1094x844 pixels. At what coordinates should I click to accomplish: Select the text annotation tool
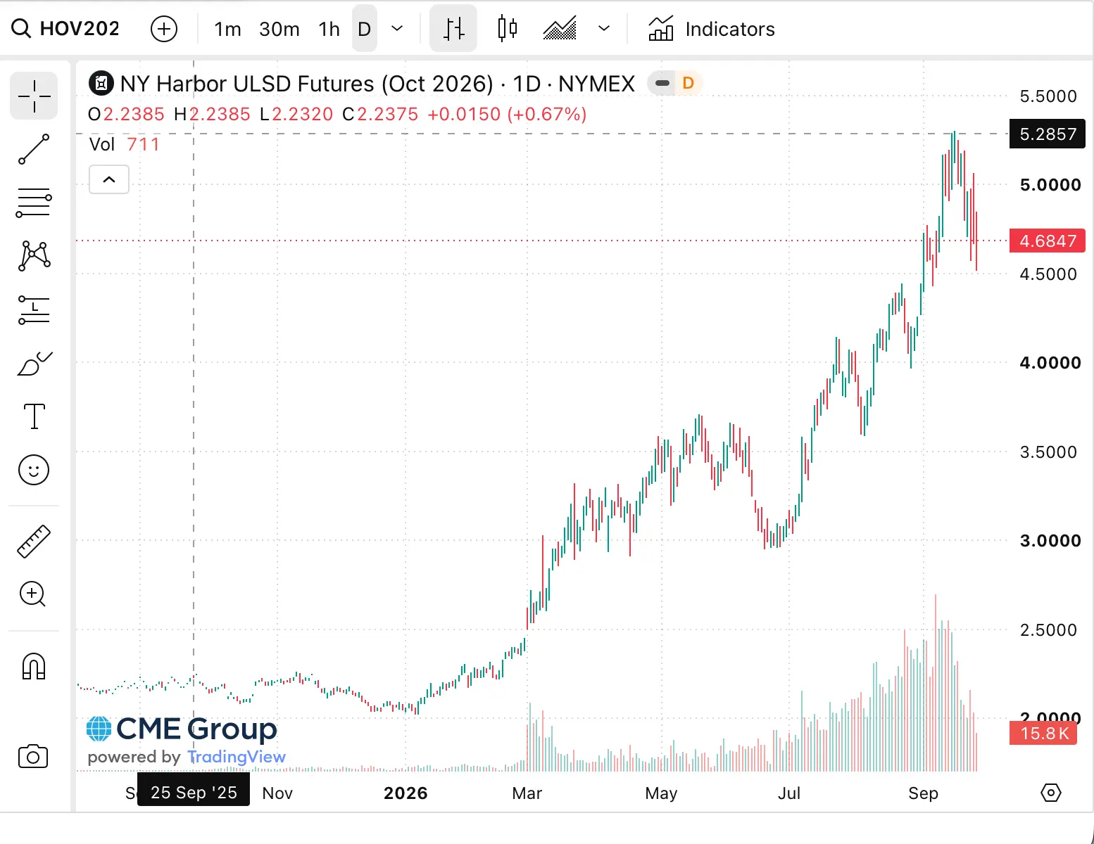pyautogui.click(x=34, y=416)
